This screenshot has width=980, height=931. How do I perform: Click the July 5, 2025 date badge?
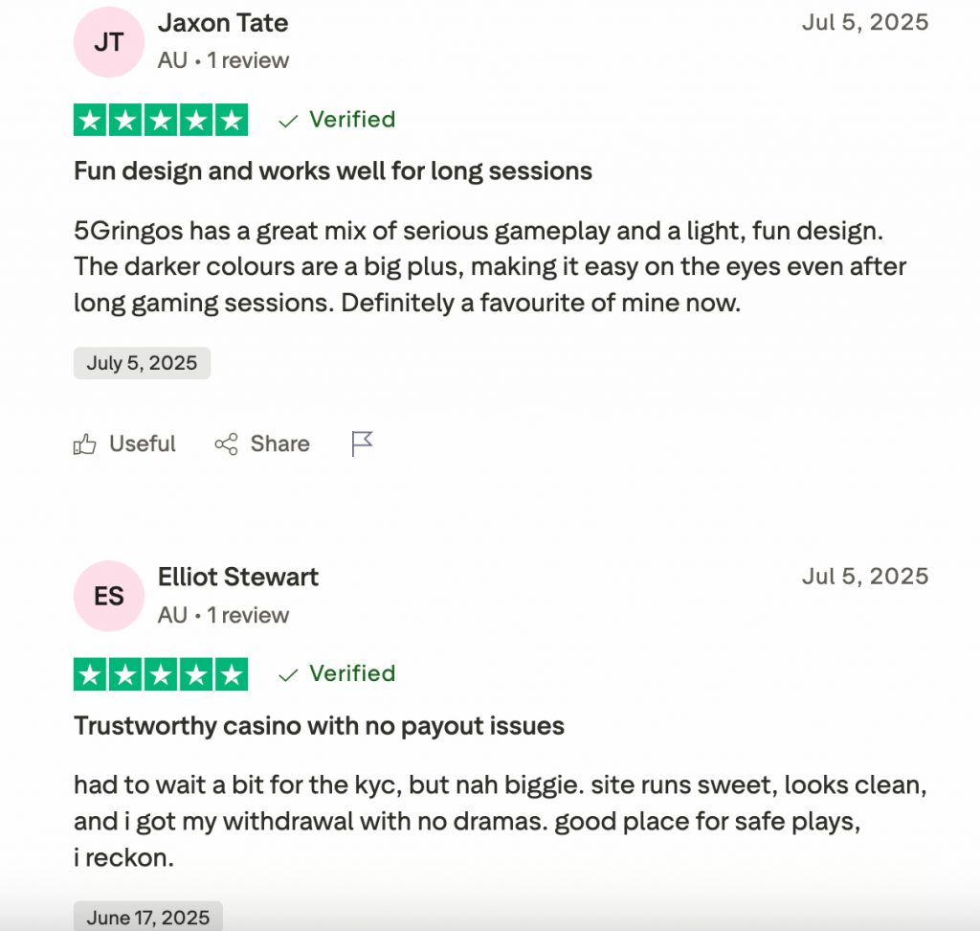[x=142, y=363]
